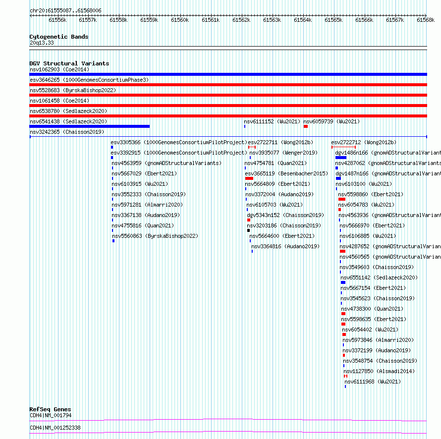Open esv2722711 (Wong2012b) variant
This screenshot has height=439, width=441.
coord(280,142)
